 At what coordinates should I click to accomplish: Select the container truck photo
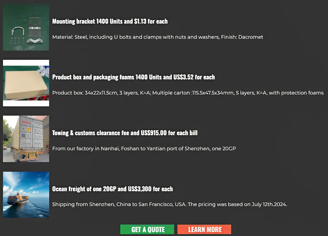(x=26, y=139)
